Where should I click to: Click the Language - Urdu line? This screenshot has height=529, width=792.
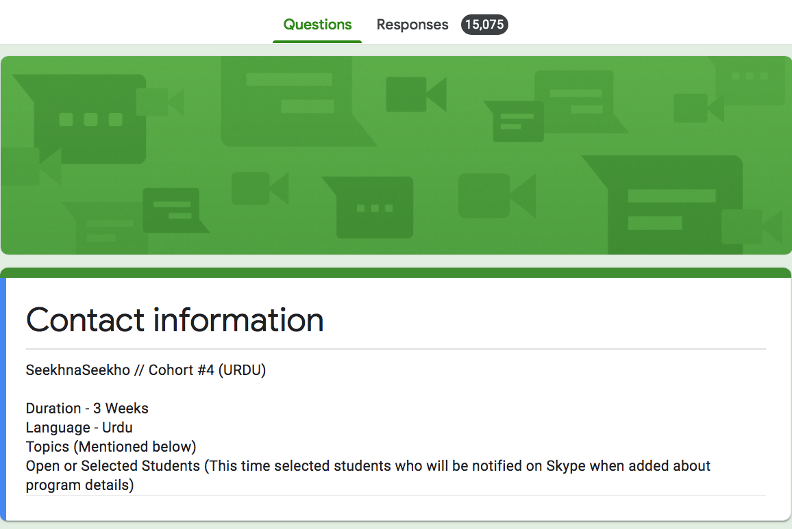(x=79, y=428)
